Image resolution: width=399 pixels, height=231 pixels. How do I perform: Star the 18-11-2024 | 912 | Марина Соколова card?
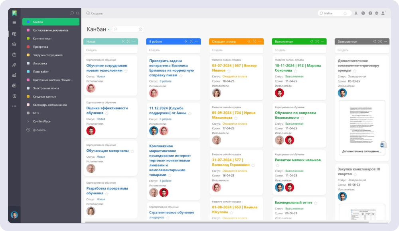tap(295, 71)
